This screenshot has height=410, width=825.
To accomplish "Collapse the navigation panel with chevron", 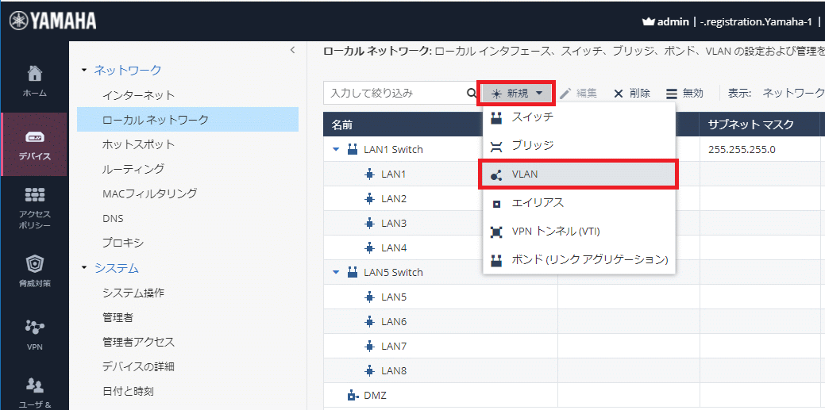I will tap(292, 50).
